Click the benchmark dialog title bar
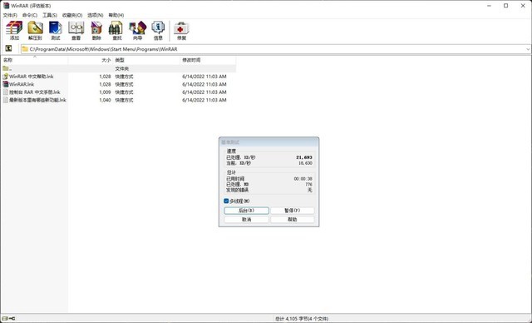This screenshot has width=532, height=323. click(x=268, y=142)
